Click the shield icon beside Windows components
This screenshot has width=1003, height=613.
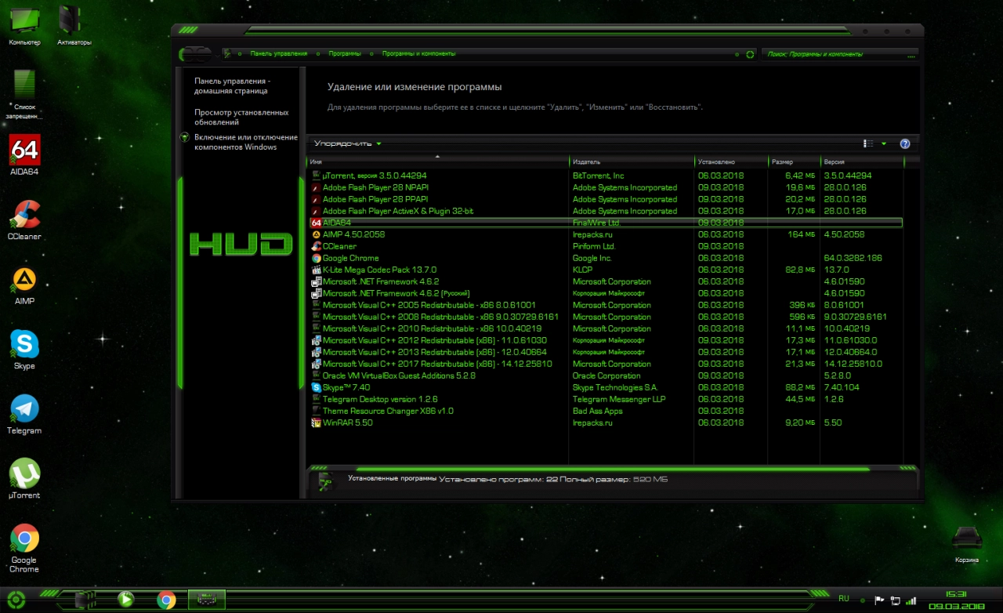184,137
